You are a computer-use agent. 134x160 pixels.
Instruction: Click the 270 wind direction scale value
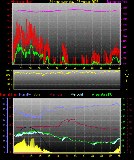click(8, 75)
